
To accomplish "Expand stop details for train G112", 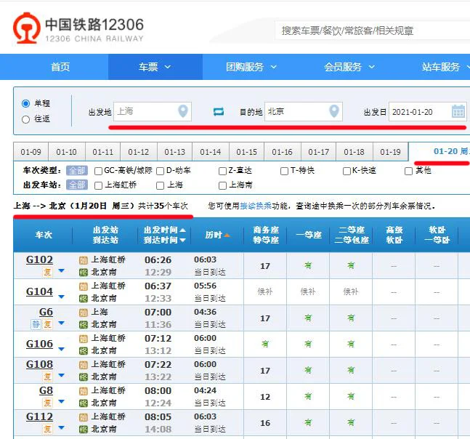I will (62, 427).
